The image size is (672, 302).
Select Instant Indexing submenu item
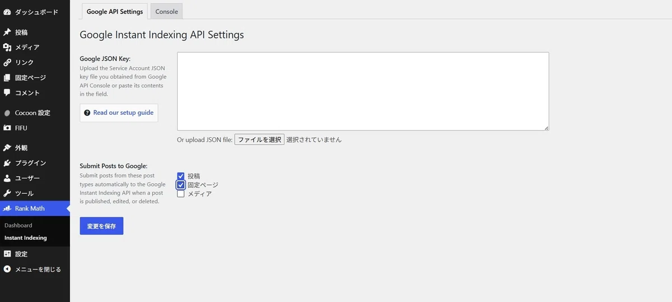[26, 238]
